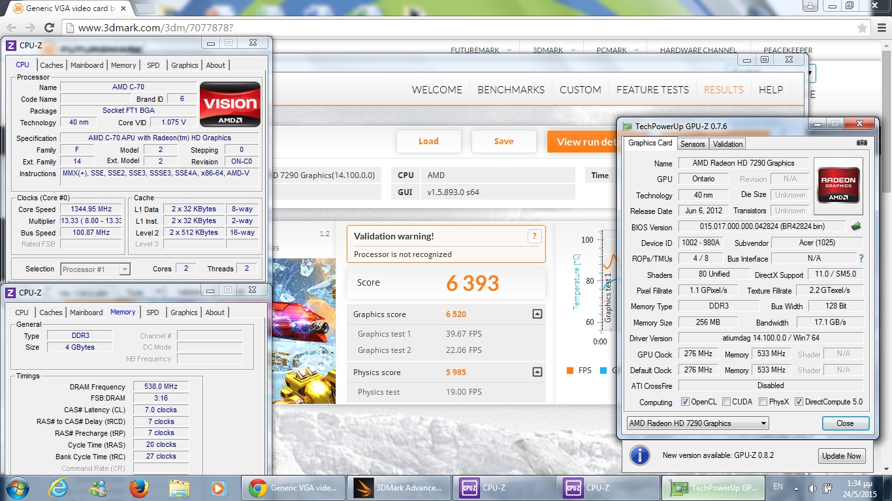This screenshot has width=892, height=501.
Task: Click EN language indicator
Action: [778, 487]
